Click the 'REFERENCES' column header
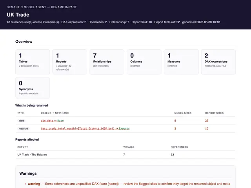 (x=179, y=147)
